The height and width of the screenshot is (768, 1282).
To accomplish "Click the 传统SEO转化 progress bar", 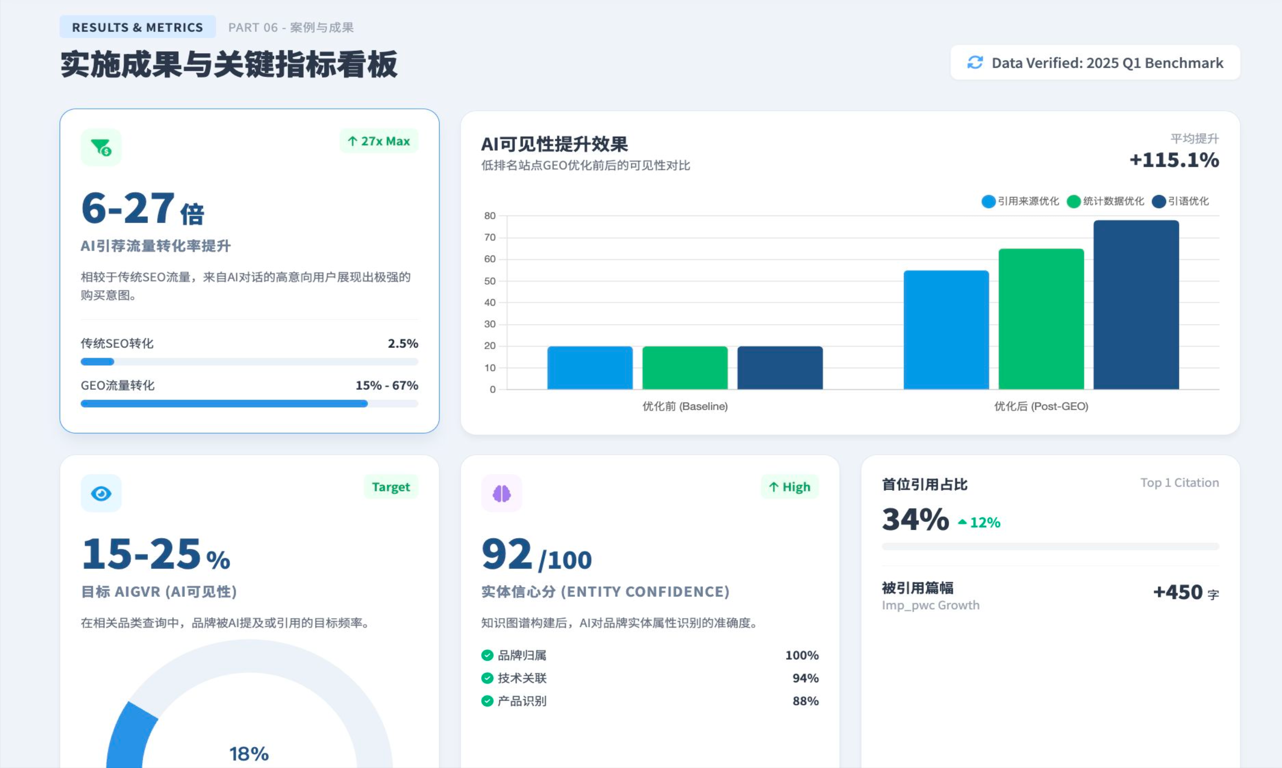I will [249, 362].
